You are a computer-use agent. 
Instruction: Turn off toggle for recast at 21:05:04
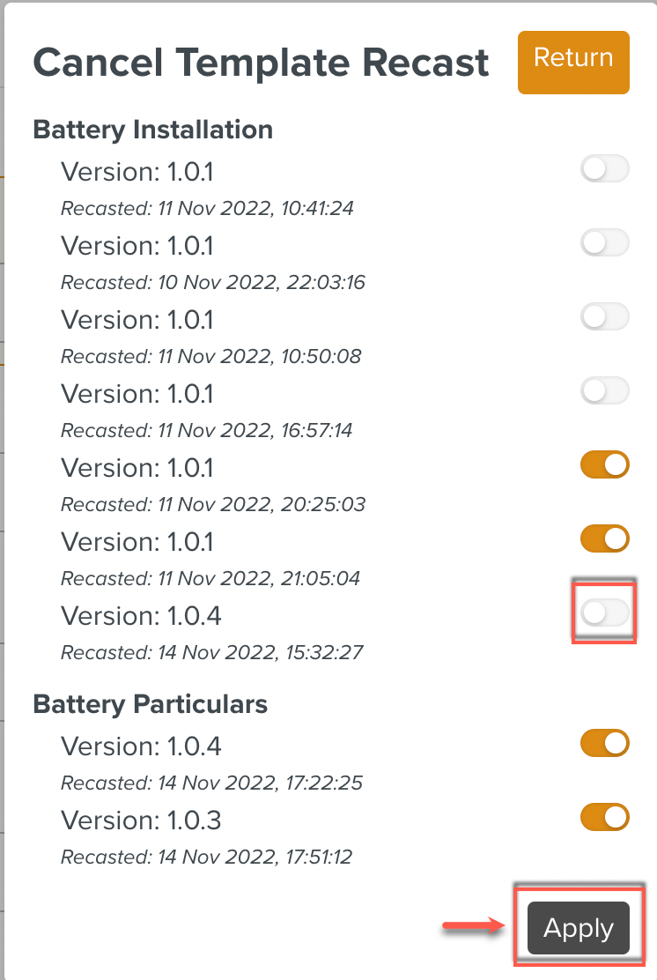[x=605, y=538]
